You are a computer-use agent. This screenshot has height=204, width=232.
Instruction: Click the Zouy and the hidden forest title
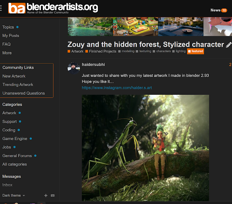(146, 44)
